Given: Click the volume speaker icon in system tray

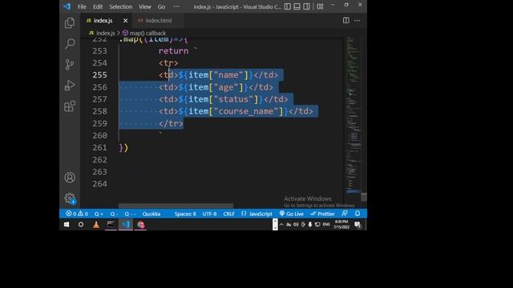Looking at the screenshot, I should (x=296, y=225).
